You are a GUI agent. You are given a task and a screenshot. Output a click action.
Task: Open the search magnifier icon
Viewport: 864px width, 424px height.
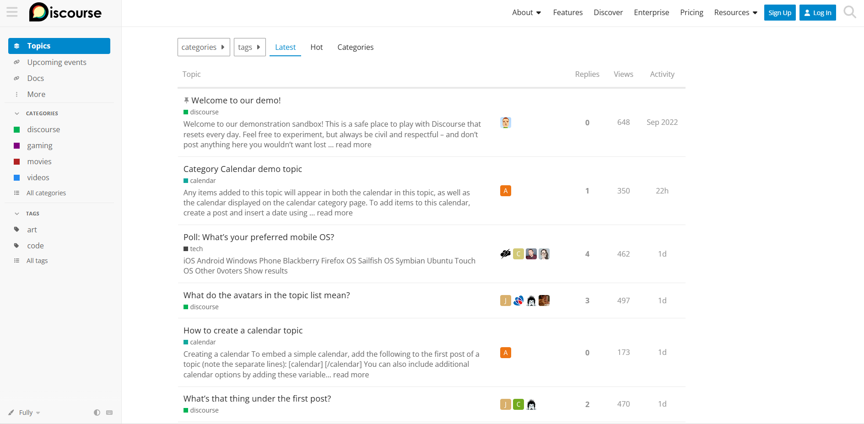[849, 12]
